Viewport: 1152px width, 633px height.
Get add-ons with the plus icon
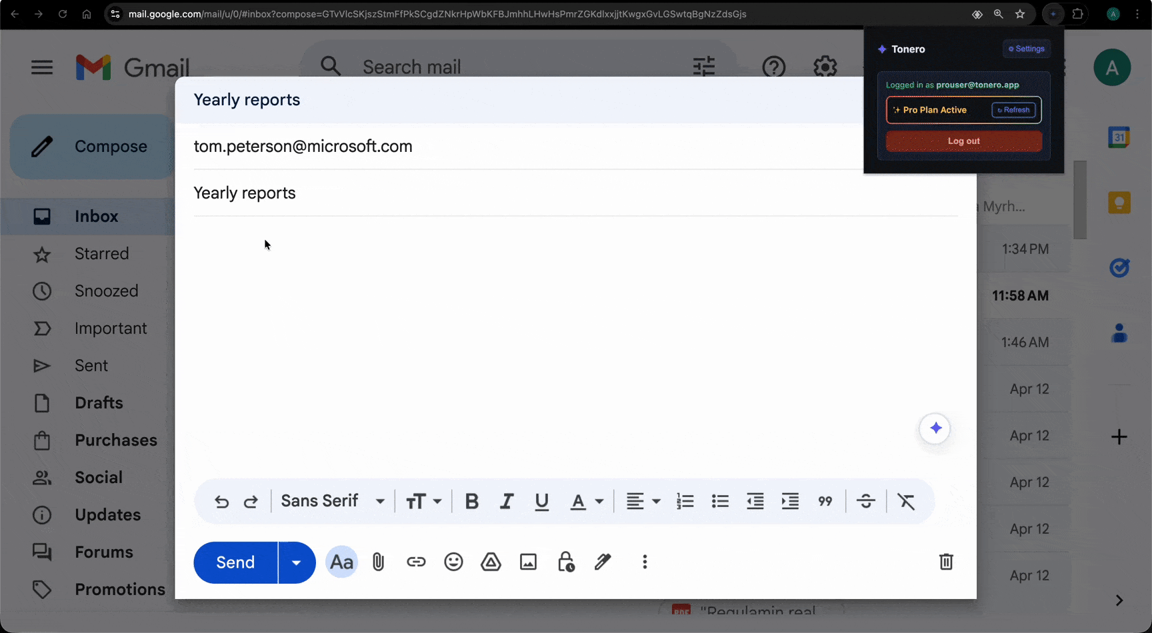1119,437
